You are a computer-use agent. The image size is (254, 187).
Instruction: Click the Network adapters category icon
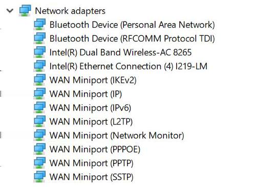pyautogui.click(x=25, y=11)
